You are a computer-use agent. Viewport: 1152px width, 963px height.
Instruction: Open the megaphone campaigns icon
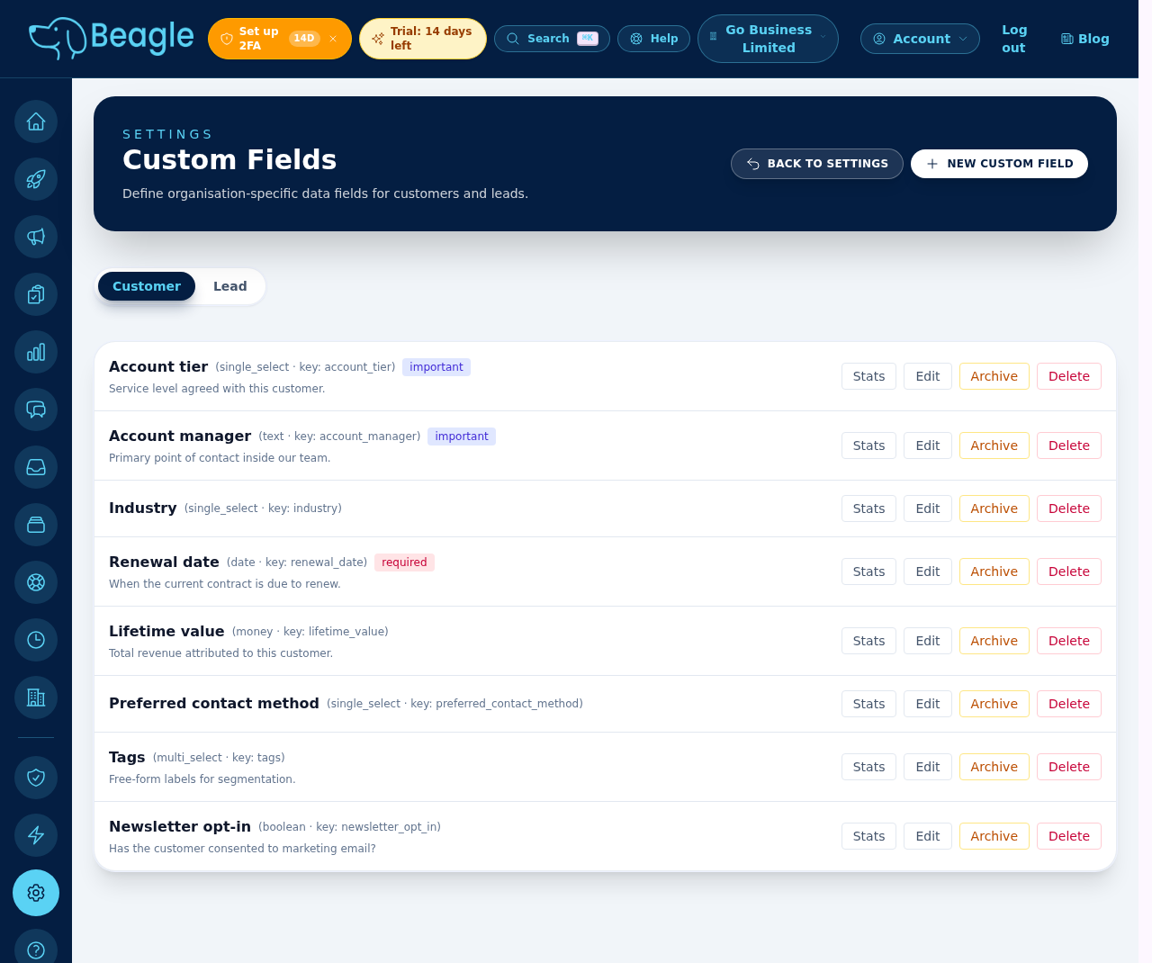coord(36,237)
